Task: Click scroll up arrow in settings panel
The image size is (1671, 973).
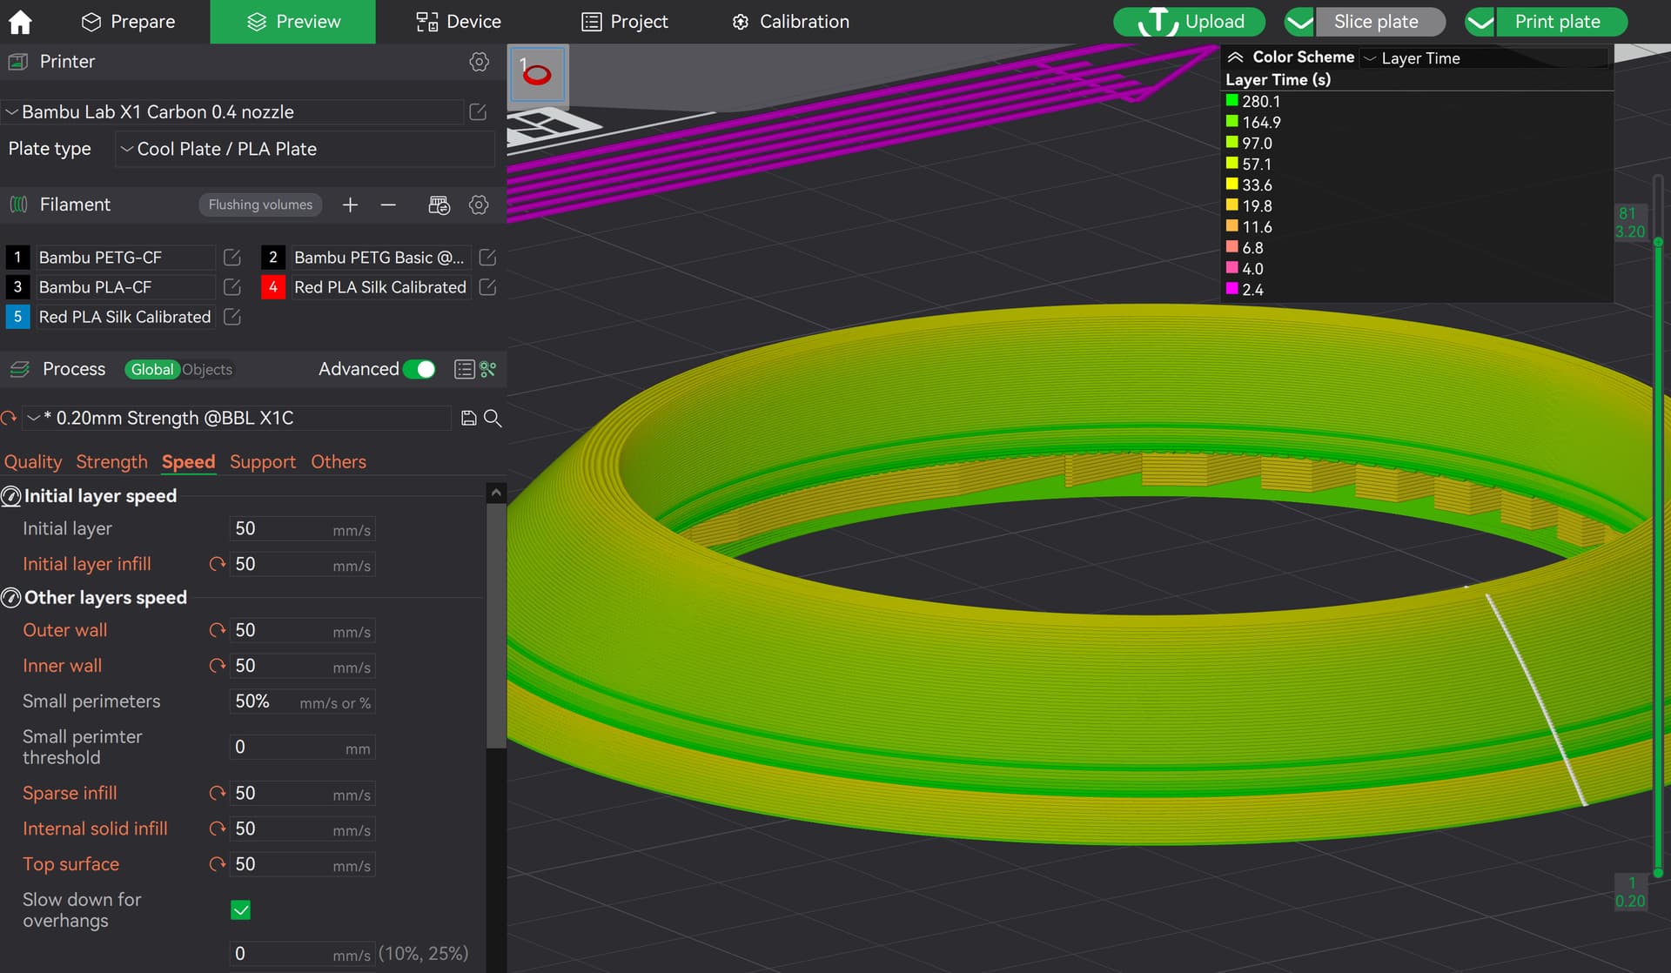Action: click(x=496, y=493)
